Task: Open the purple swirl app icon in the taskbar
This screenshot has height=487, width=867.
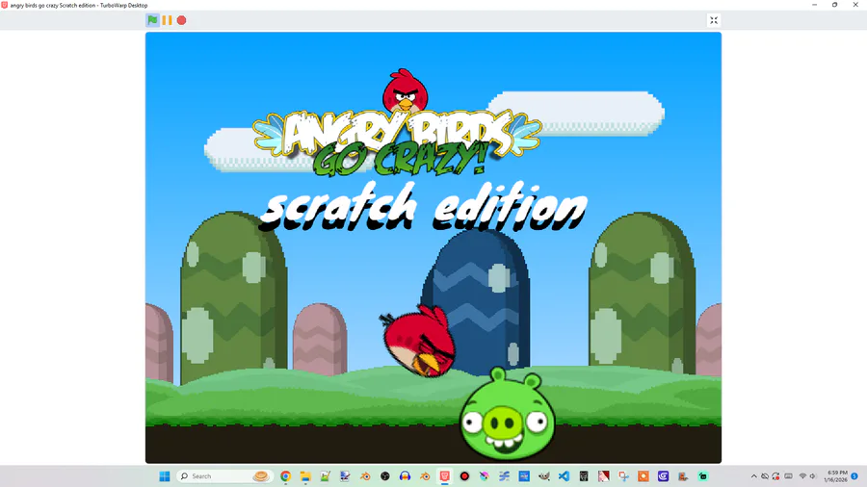Action: pos(663,476)
